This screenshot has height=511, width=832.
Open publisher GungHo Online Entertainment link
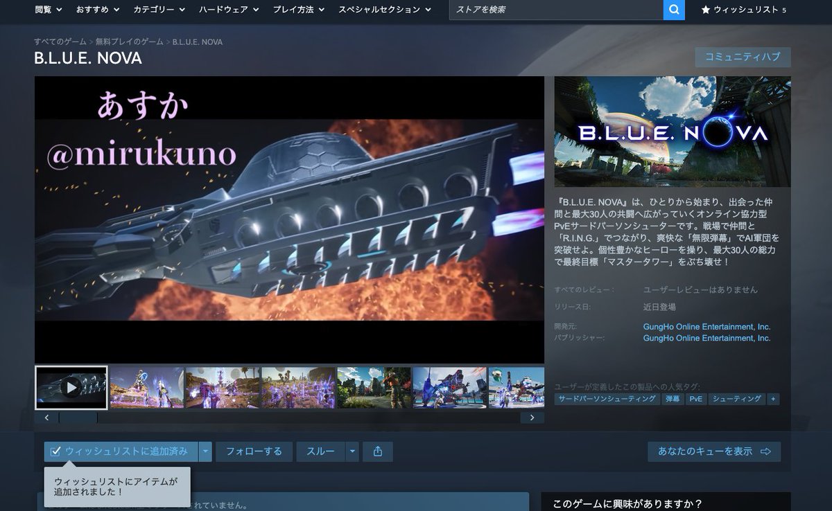(707, 339)
